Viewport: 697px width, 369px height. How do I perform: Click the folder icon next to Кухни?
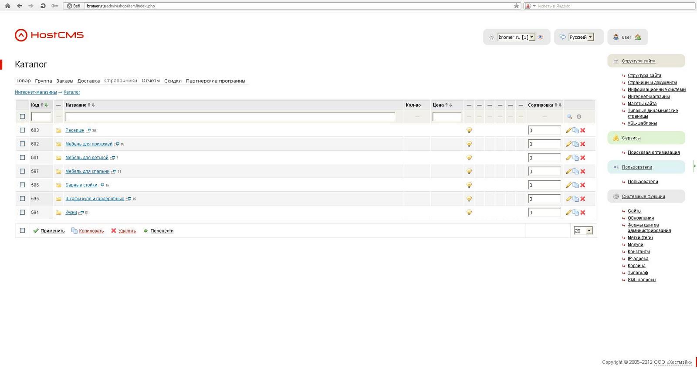[58, 213]
